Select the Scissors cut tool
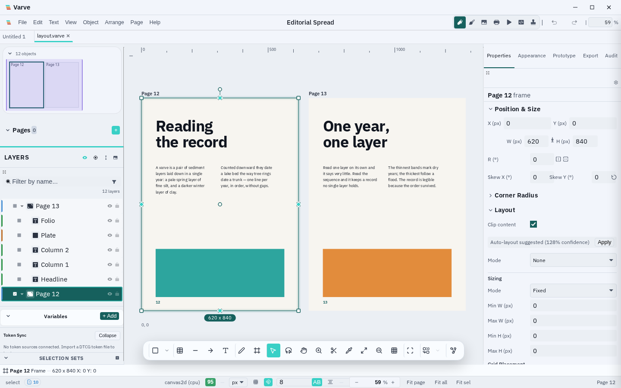The width and height of the screenshot is (621, 388). click(334, 350)
